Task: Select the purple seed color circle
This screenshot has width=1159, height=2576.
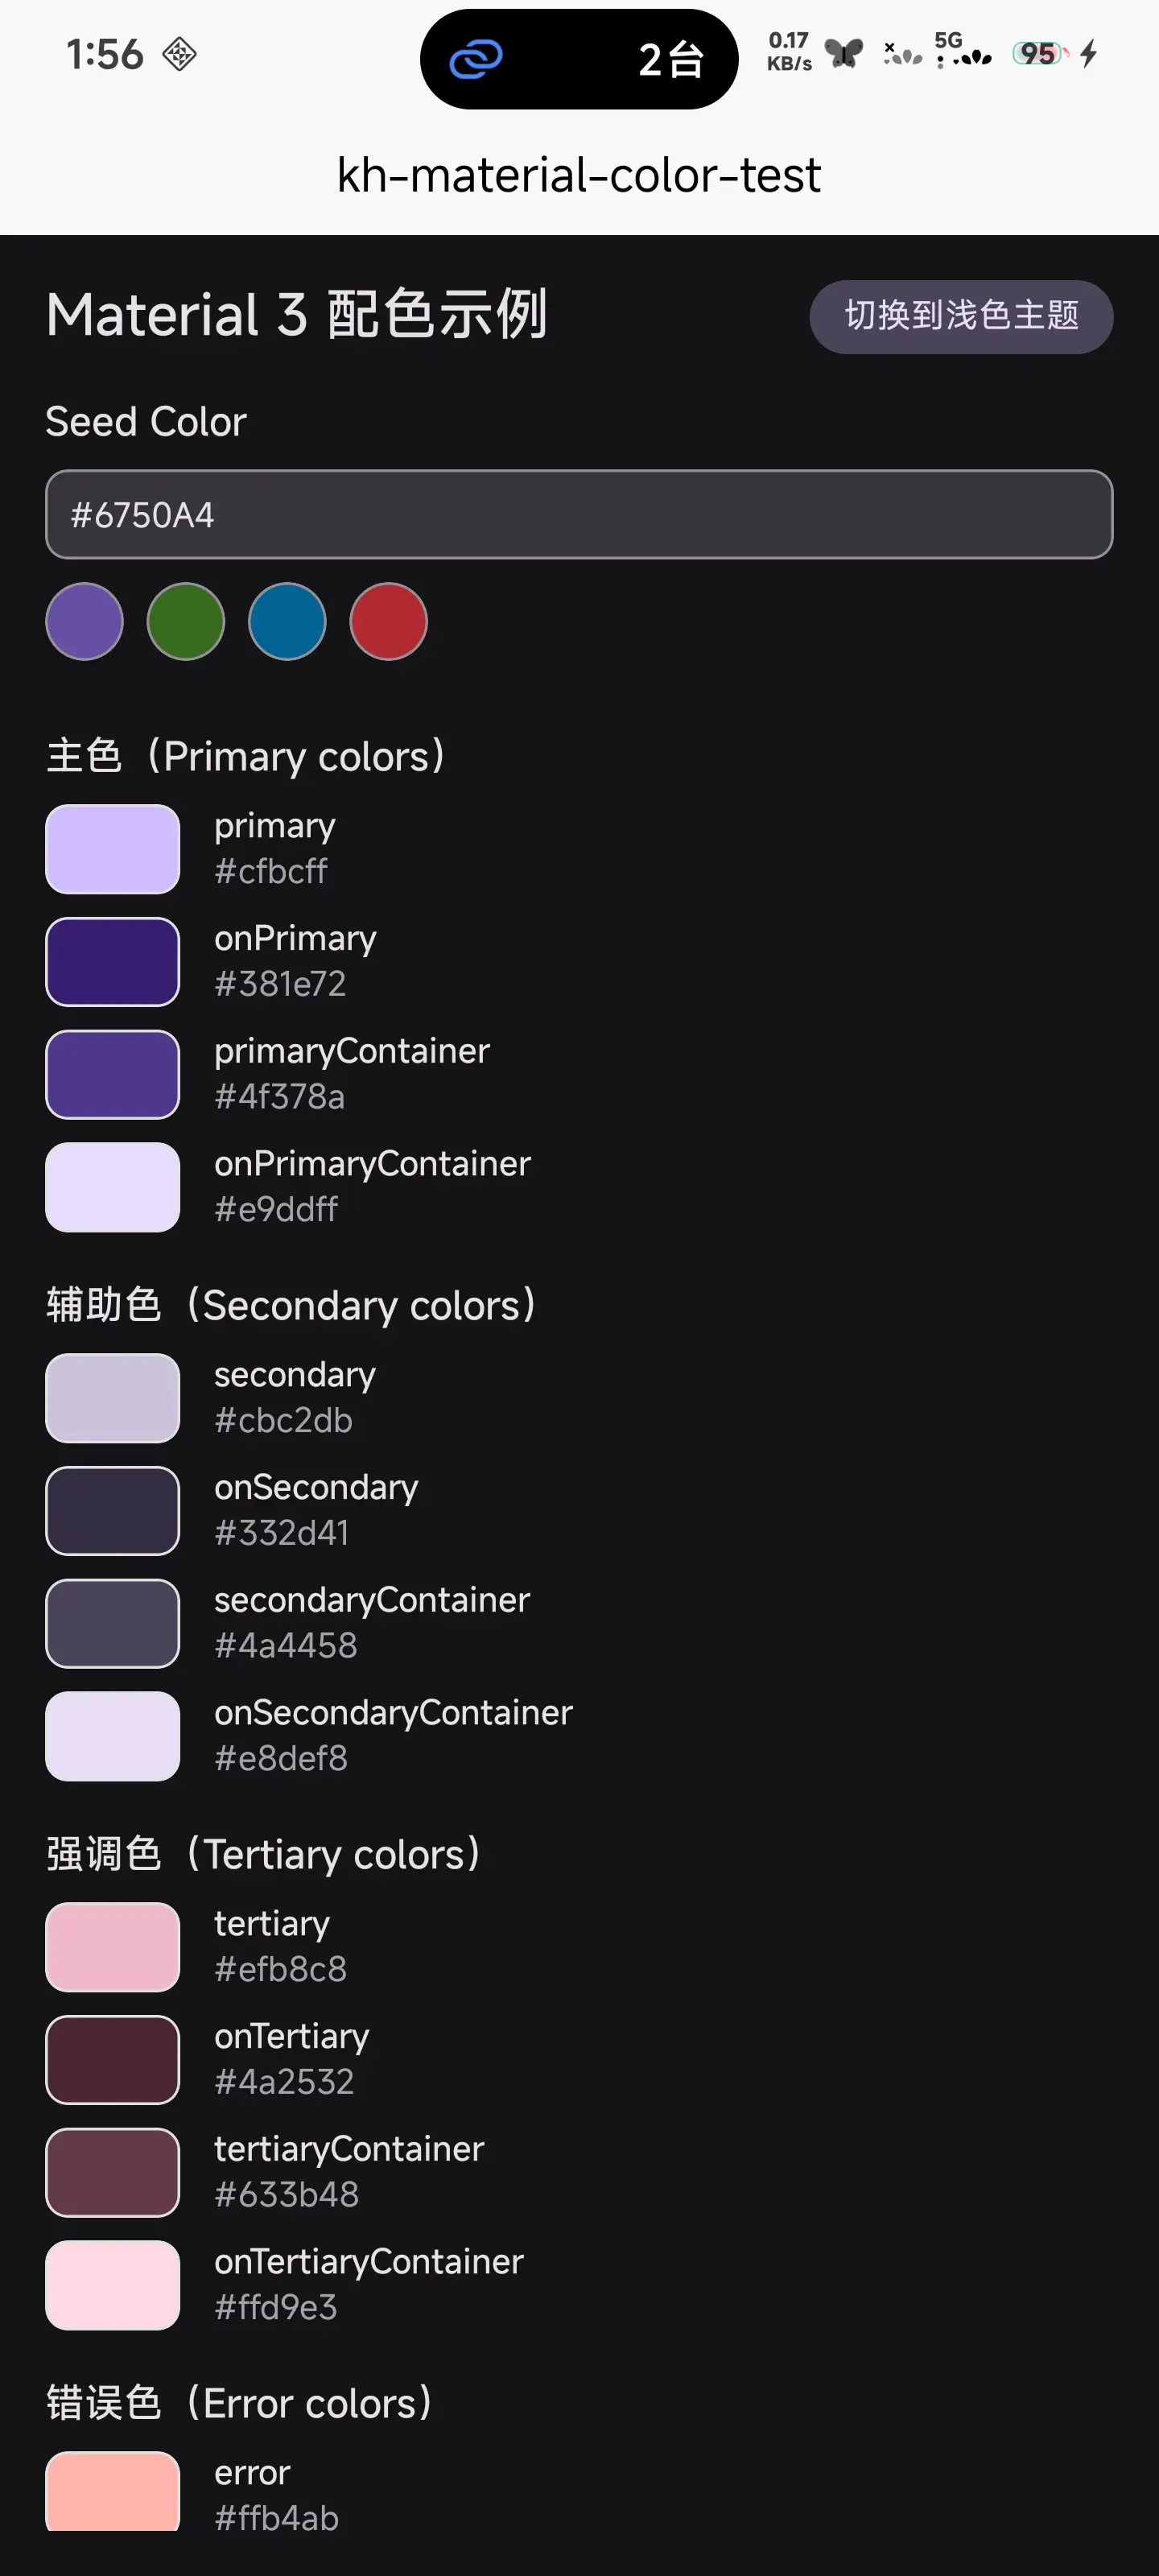Action: [x=85, y=621]
